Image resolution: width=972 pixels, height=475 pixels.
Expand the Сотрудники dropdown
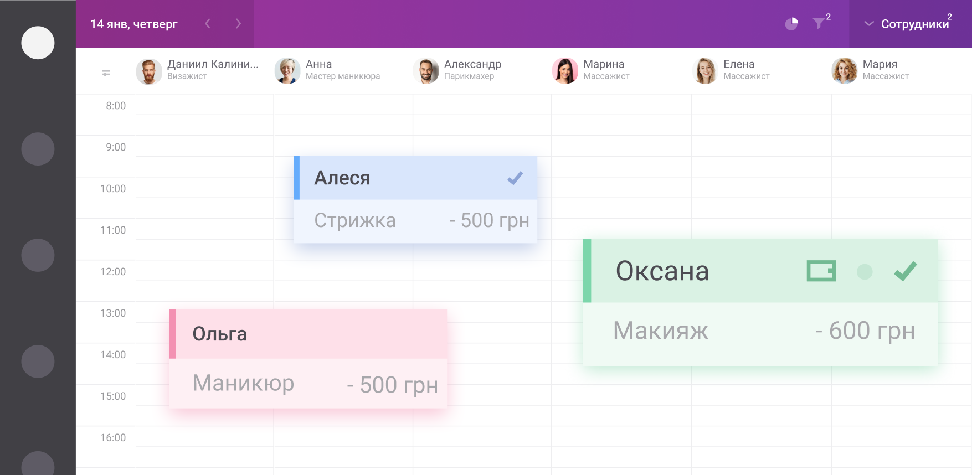pyautogui.click(x=908, y=24)
